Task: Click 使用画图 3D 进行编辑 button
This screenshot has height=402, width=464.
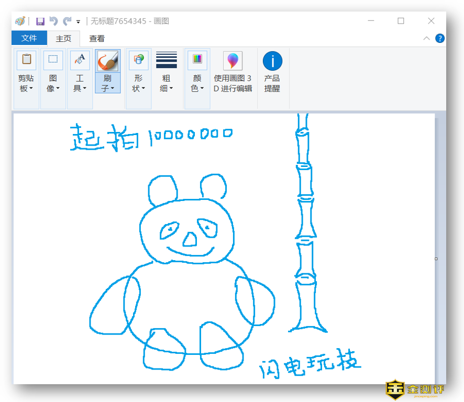Action: point(233,72)
